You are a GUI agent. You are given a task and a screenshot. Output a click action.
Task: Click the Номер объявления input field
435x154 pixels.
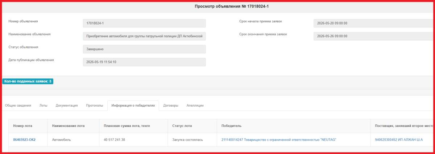point(144,23)
